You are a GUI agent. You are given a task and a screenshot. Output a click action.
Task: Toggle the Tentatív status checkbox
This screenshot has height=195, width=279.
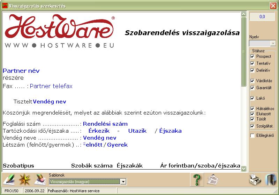click(252, 63)
